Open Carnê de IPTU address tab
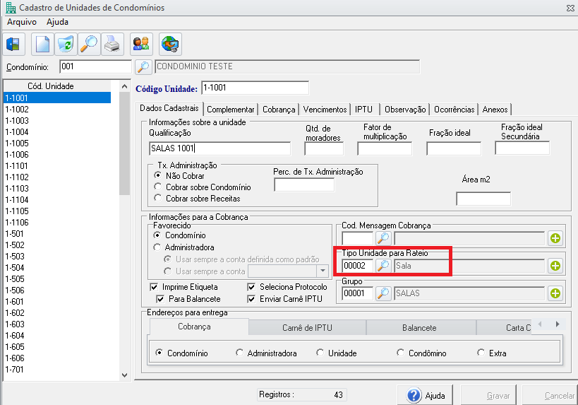Viewport: 578px width, 405px height. [x=308, y=327]
